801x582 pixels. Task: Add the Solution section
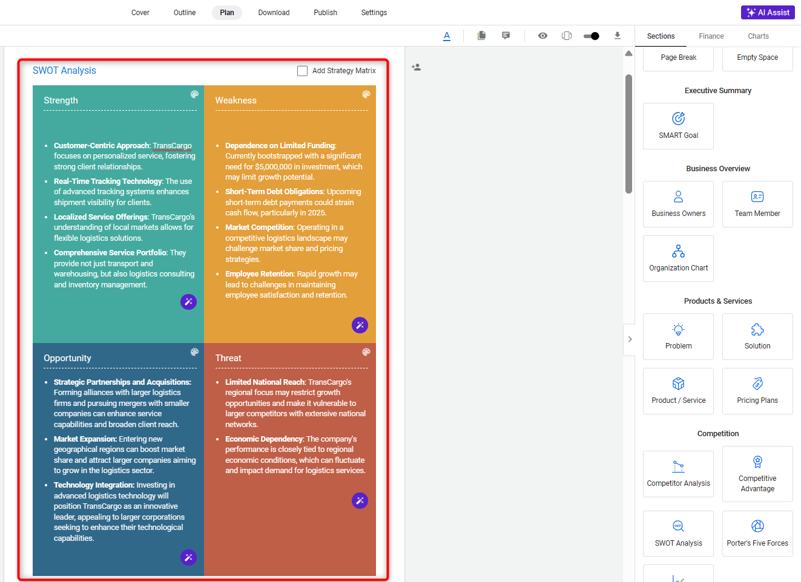click(757, 336)
